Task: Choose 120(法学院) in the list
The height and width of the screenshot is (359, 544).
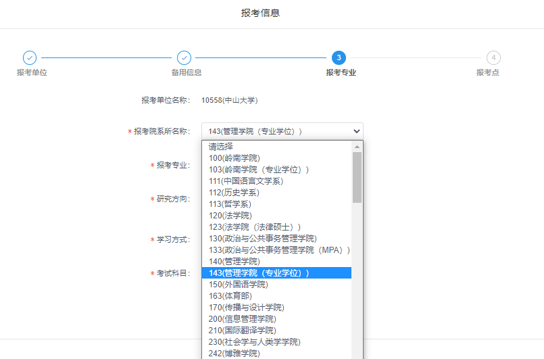Action: pyautogui.click(x=230, y=215)
